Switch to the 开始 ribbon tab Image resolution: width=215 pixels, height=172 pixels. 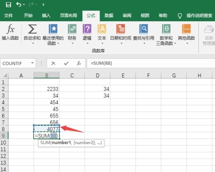click(28, 15)
